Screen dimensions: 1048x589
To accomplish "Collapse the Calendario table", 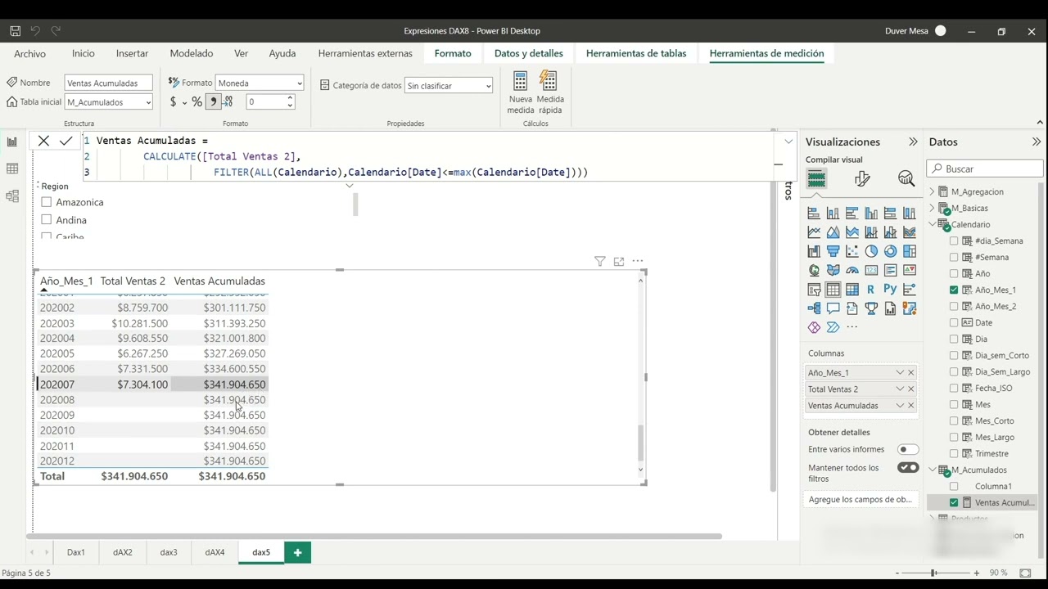I will click(932, 224).
